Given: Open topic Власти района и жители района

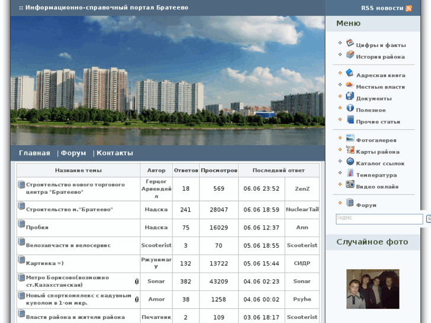Looking at the screenshot, I should (75, 317).
